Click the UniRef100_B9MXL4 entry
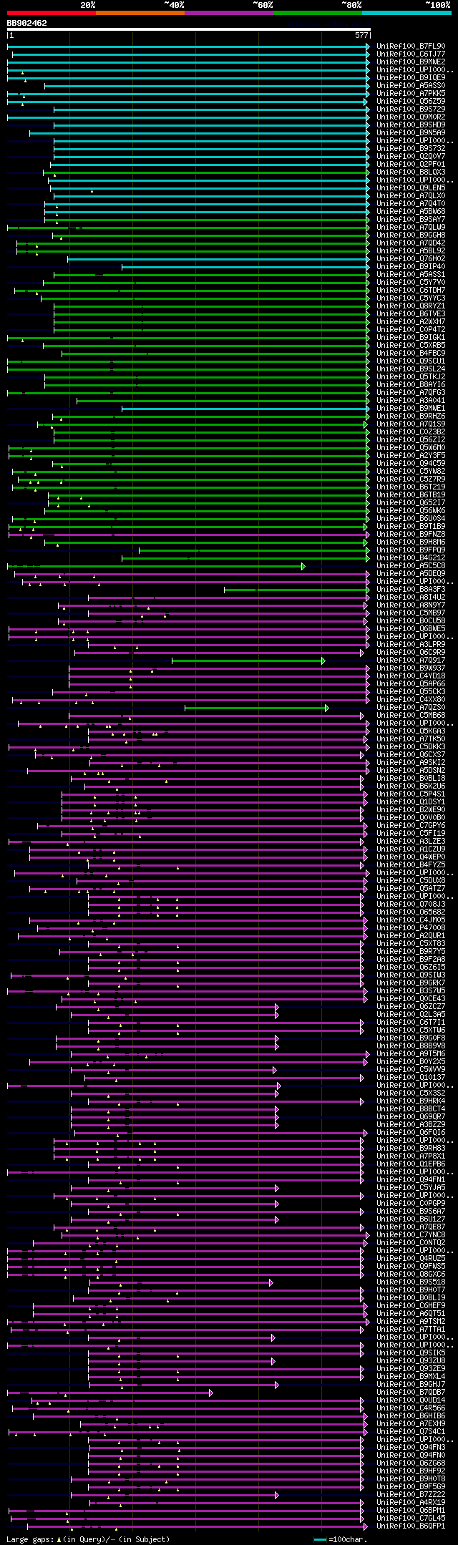 pyautogui.click(x=411, y=1376)
